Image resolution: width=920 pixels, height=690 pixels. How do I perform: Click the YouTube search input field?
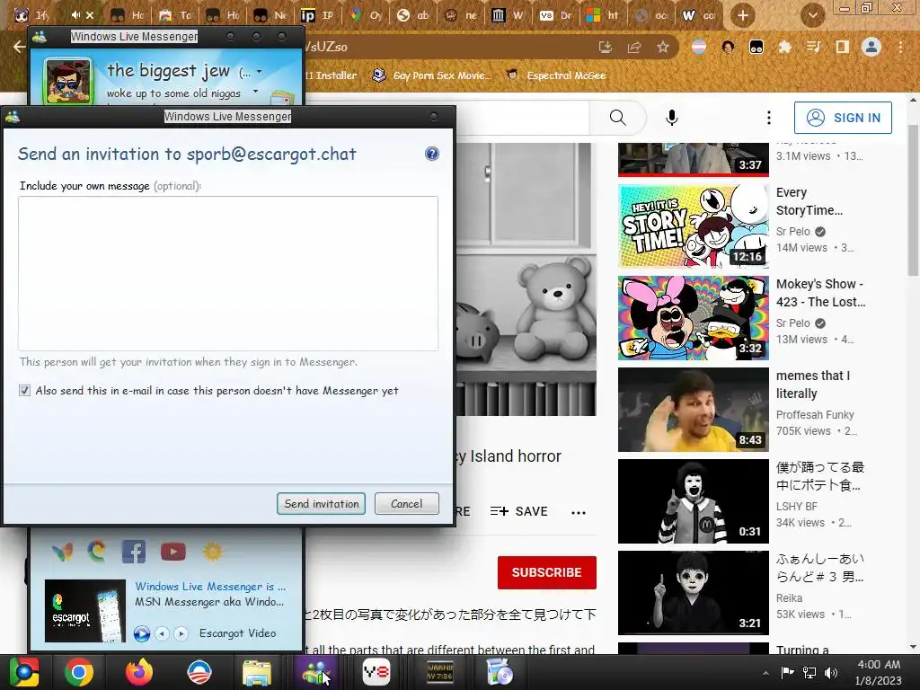(522, 118)
